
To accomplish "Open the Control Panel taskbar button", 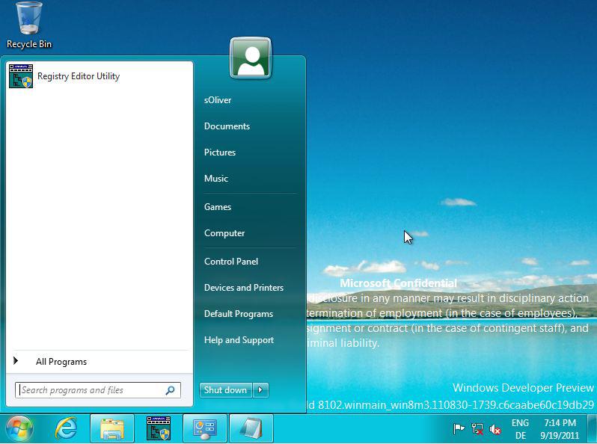I will click(x=205, y=429).
